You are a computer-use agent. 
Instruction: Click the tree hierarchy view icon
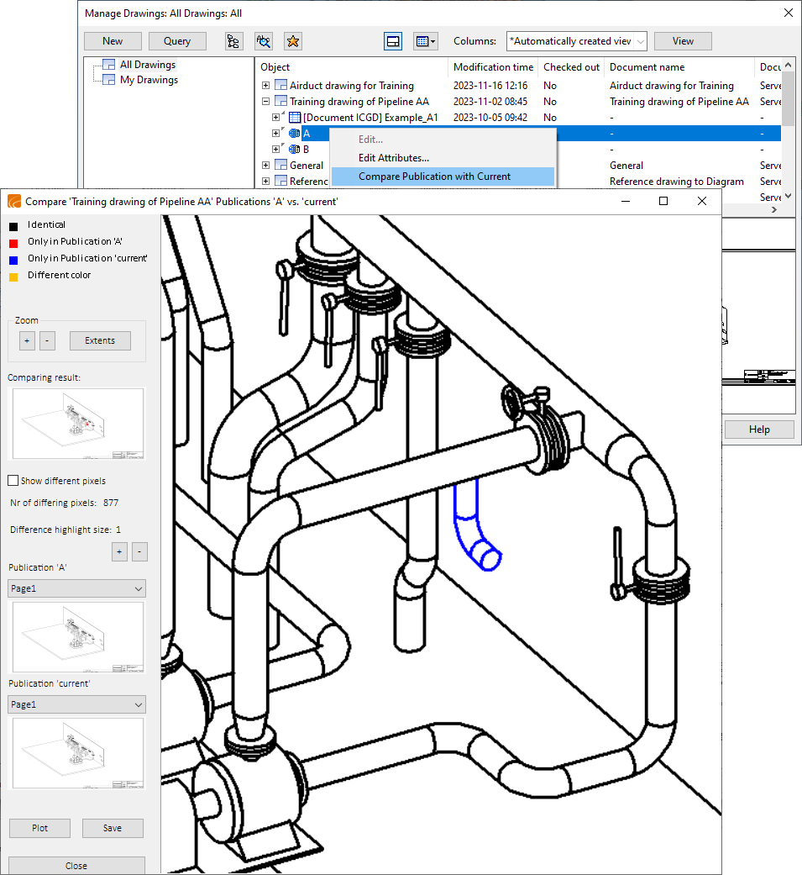pos(233,41)
